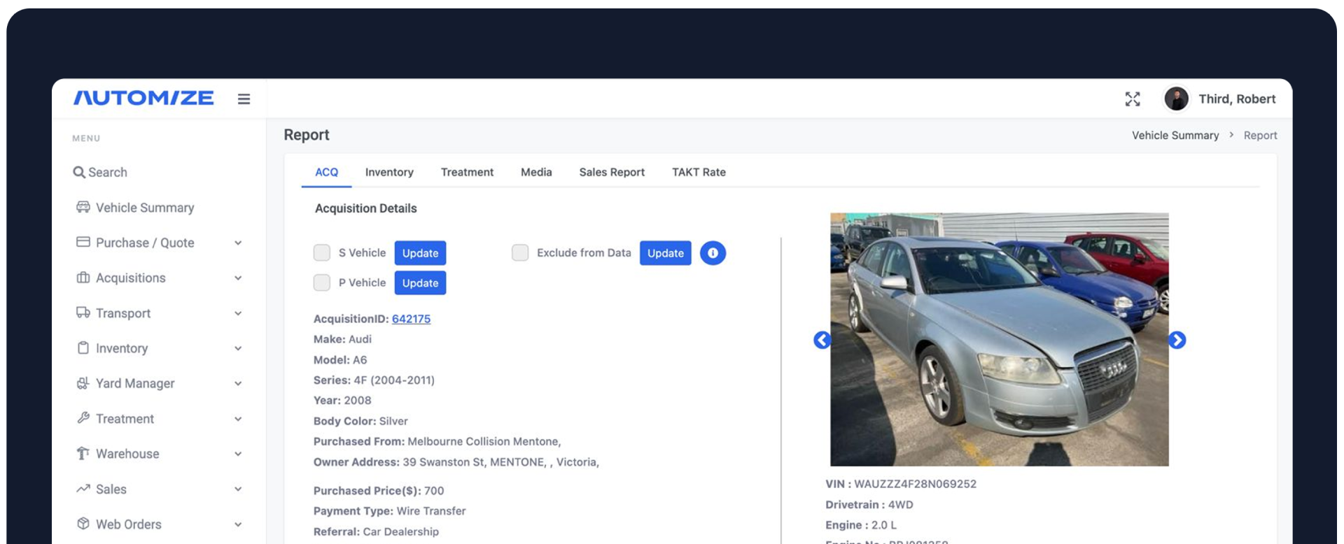Expand the Treatment sidebar submenu chevron
Screen dimensions: 1344x544
[238, 419]
